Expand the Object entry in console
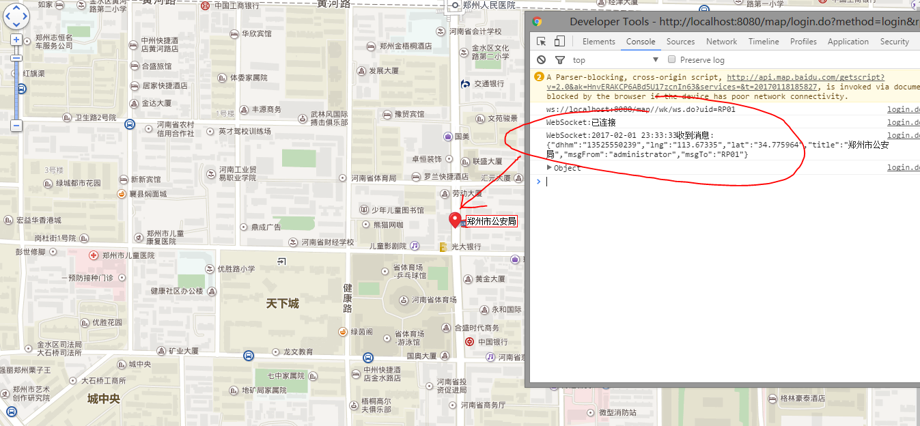 pos(550,168)
